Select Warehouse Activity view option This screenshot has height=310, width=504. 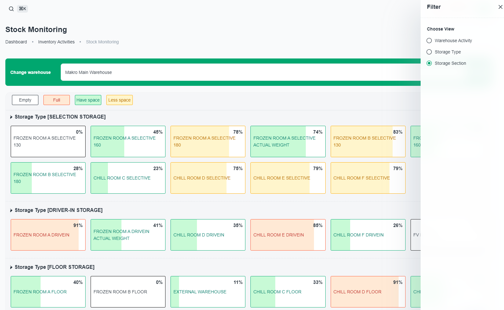(x=429, y=41)
